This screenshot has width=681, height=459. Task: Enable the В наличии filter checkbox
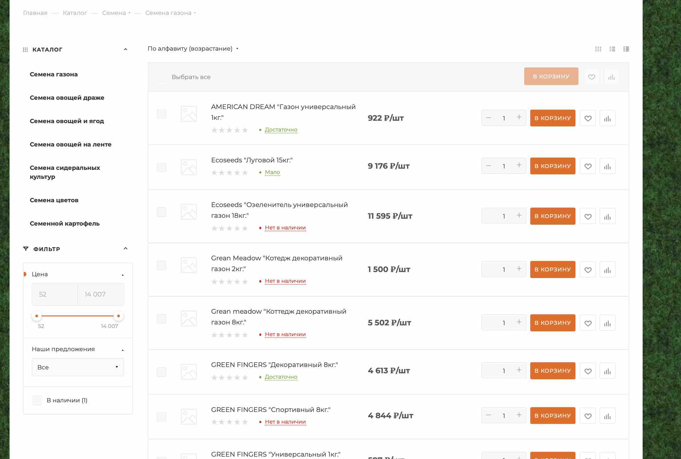click(37, 400)
